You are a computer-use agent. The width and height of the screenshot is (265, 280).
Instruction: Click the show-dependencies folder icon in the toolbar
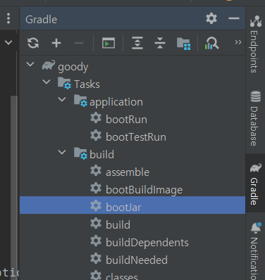183,44
